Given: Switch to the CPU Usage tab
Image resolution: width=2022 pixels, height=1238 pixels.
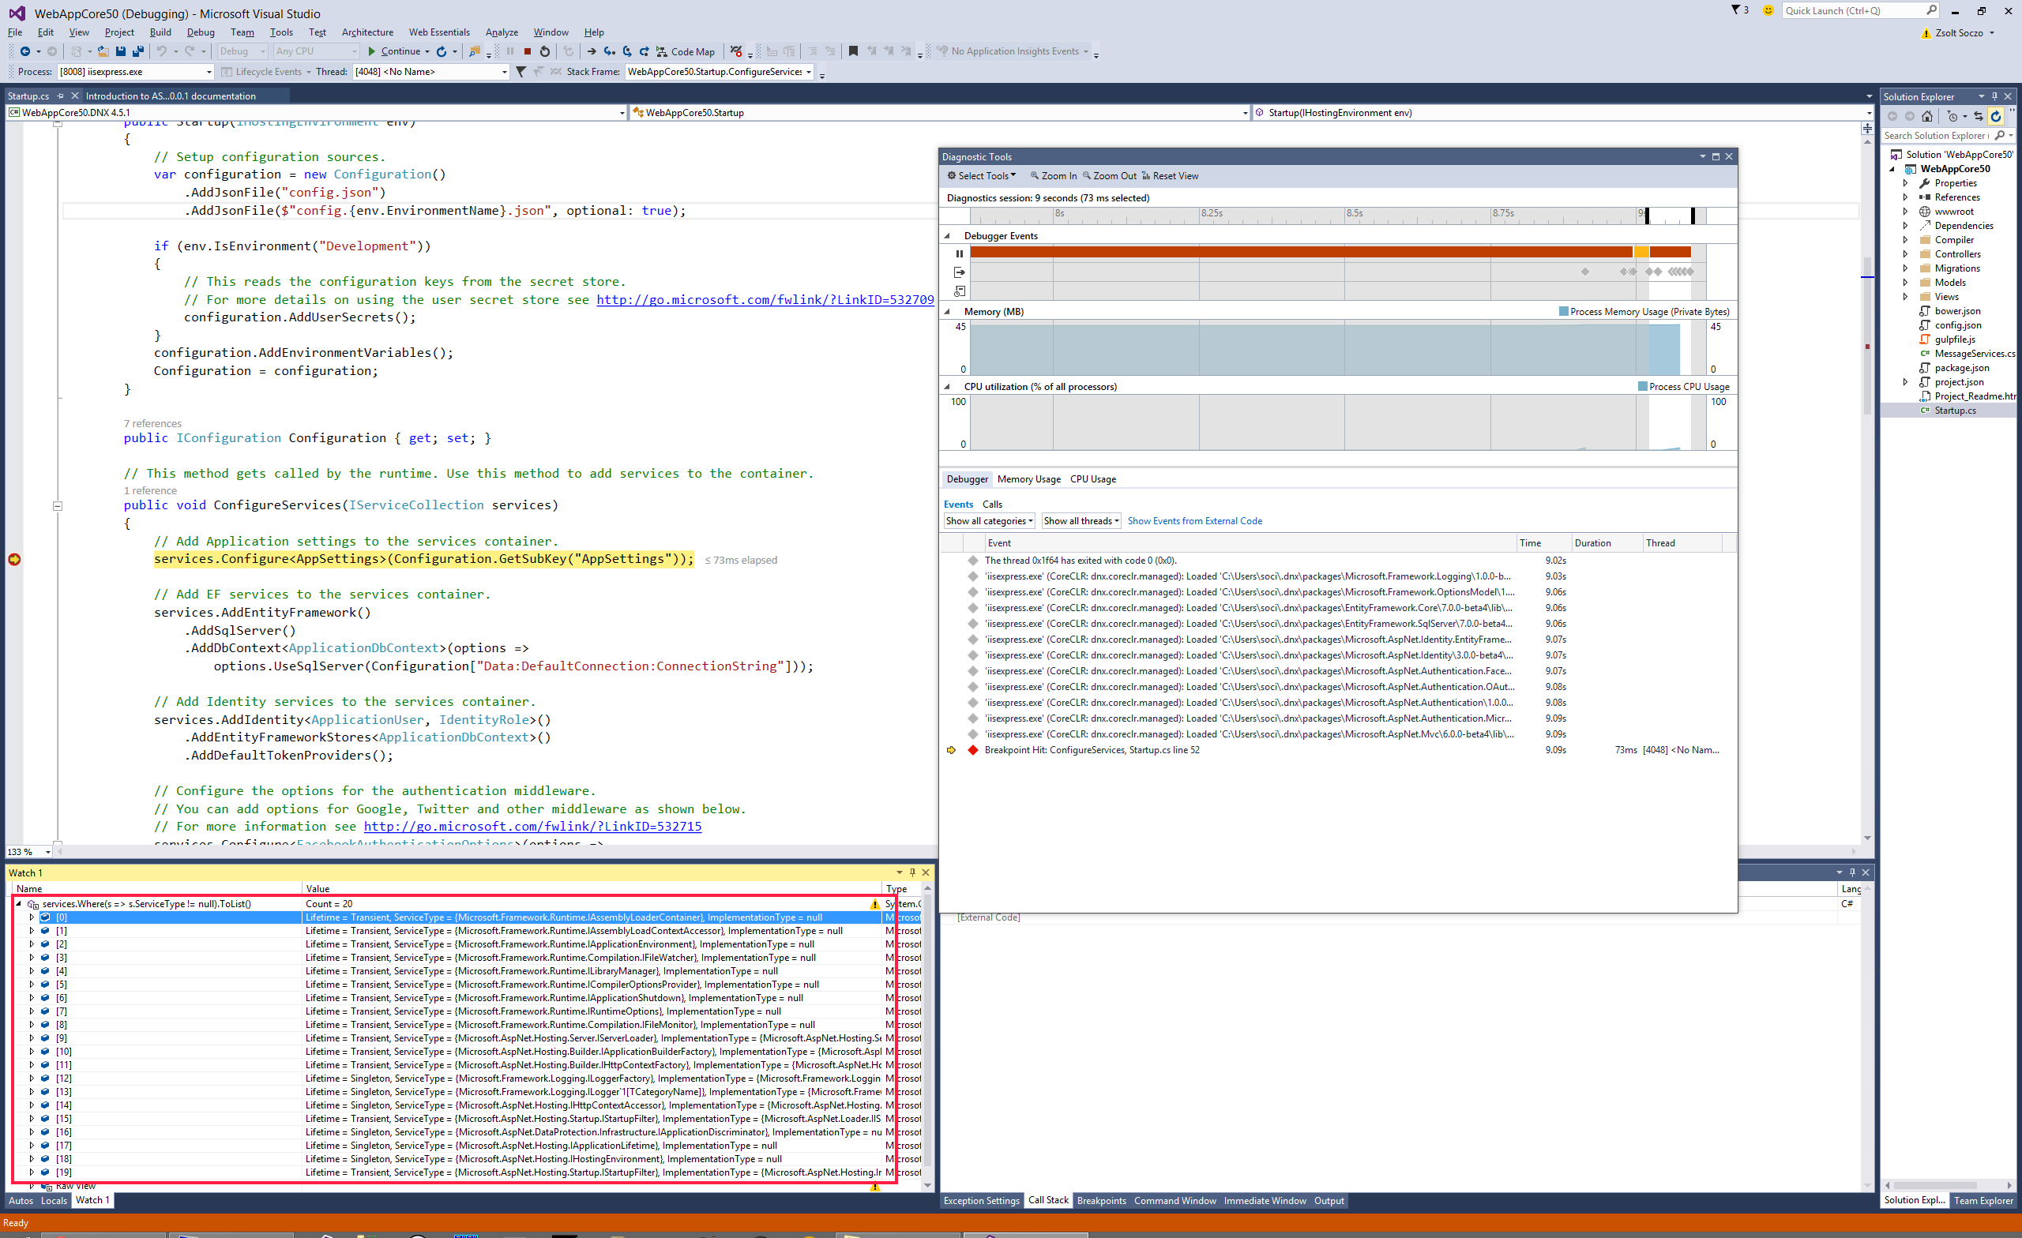Looking at the screenshot, I should coord(1092,479).
